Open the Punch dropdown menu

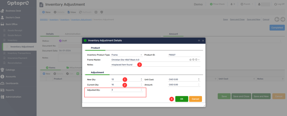246,4
